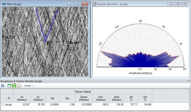Toggle the highlighted middle-row green table view
This screenshot has width=191, height=112.
14,86
